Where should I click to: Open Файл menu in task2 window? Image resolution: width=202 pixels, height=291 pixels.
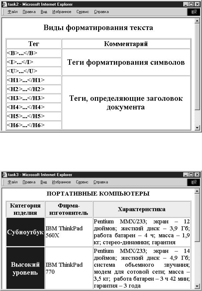(x=13, y=12)
